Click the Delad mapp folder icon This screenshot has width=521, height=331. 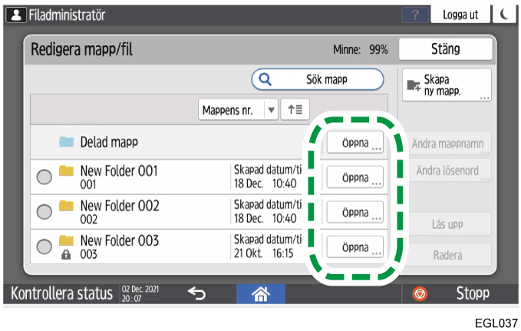(x=67, y=143)
